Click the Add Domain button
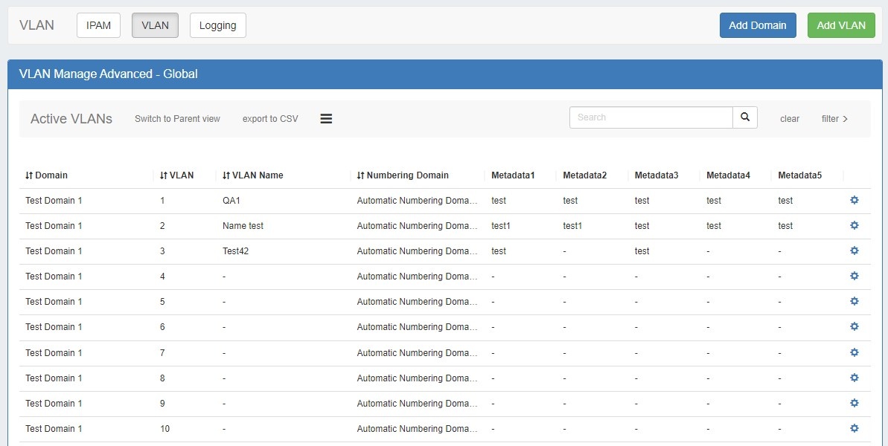The height and width of the screenshot is (446, 888). 757,25
